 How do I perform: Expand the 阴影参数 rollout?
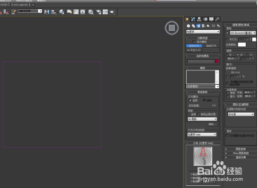tap(241, 149)
